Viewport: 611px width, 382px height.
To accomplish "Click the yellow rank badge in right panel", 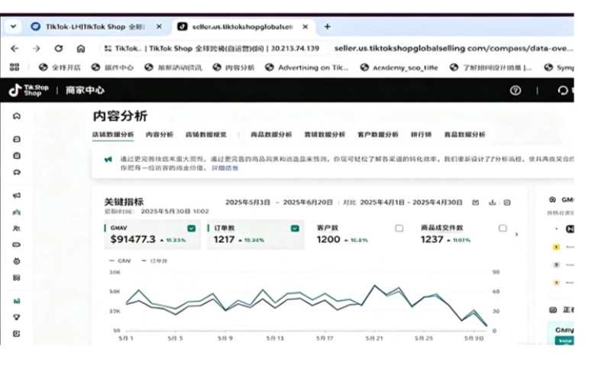I will (557, 247).
